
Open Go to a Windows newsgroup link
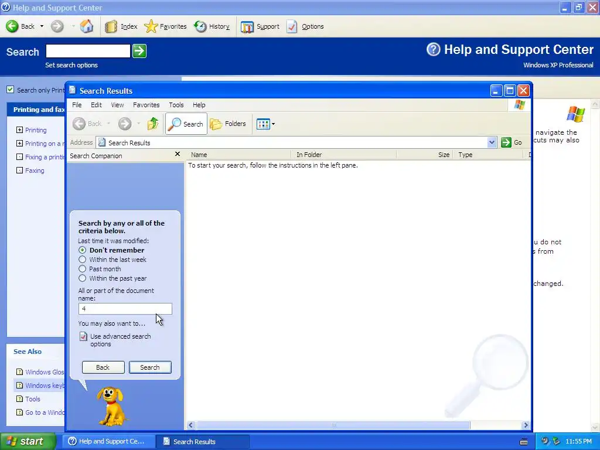click(45, 412)
